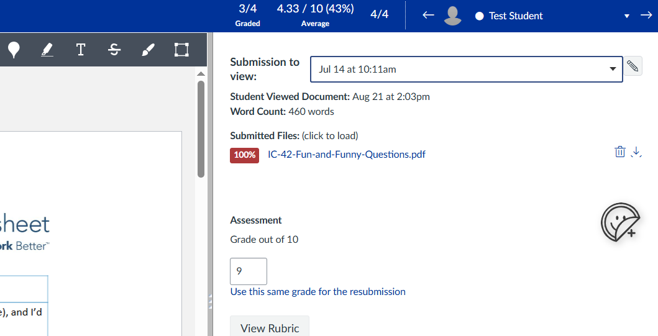The width and height of the screenshot is (658, 336).
Task: Click the document viewer vertical scrollbar
Action: [x=201, y=130]
